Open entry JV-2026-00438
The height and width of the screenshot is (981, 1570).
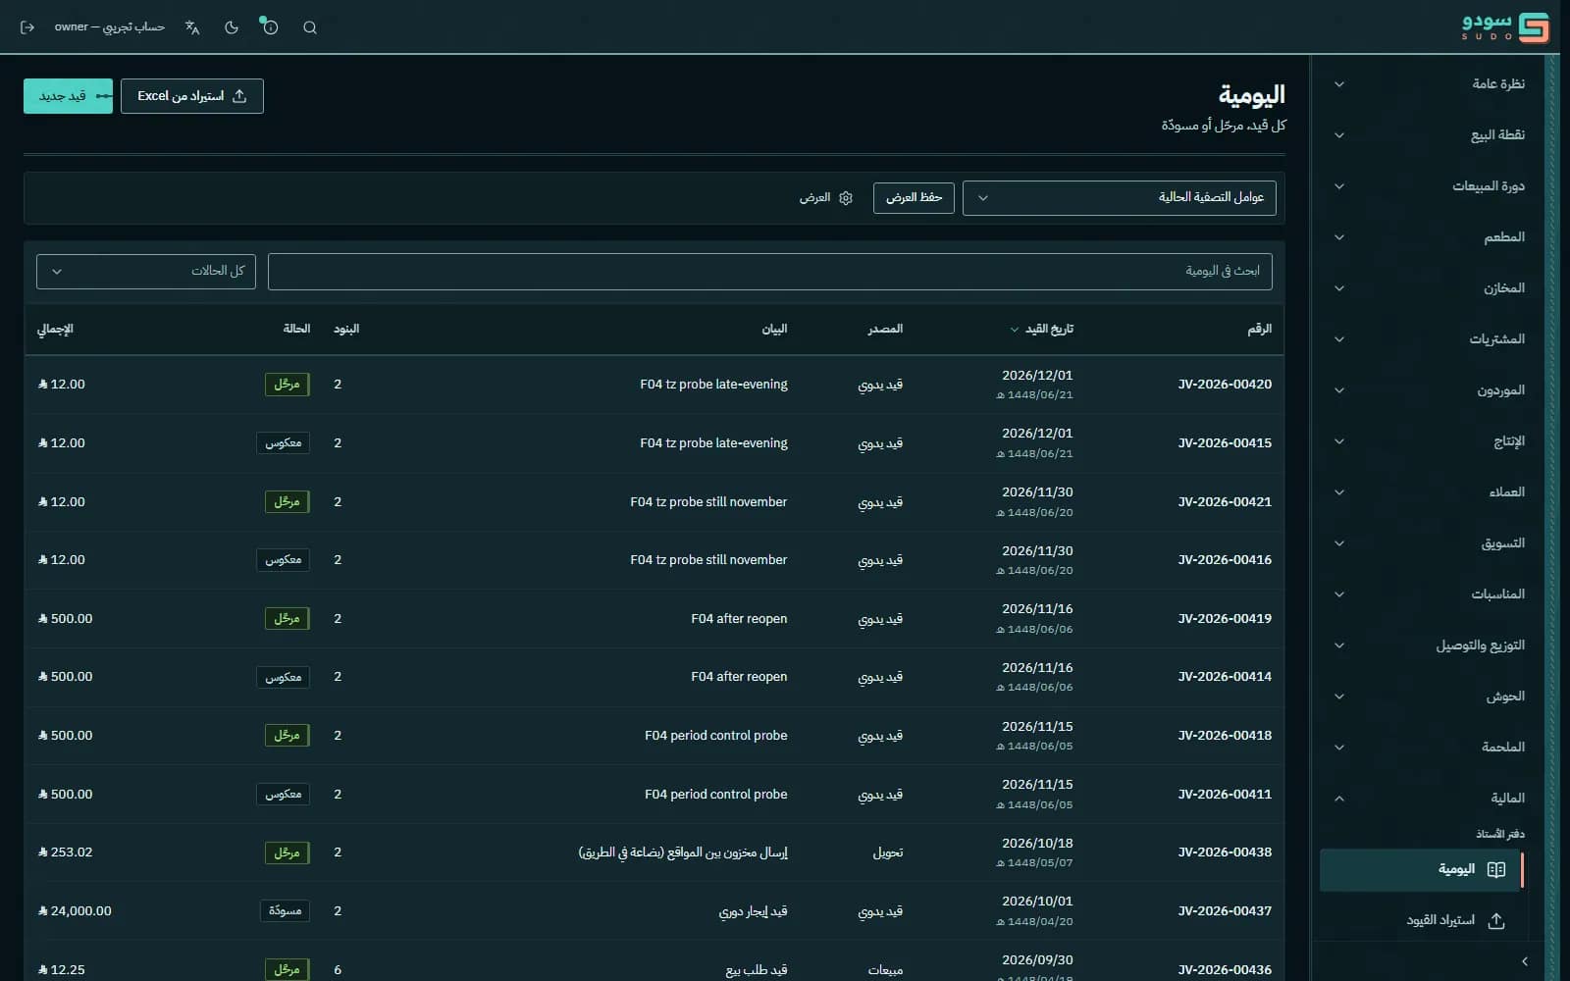coord(1225,852)
